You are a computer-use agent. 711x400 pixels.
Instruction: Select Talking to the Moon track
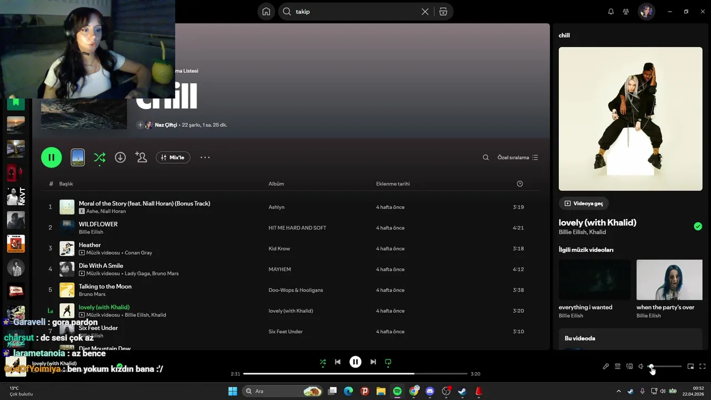point(105,287)
